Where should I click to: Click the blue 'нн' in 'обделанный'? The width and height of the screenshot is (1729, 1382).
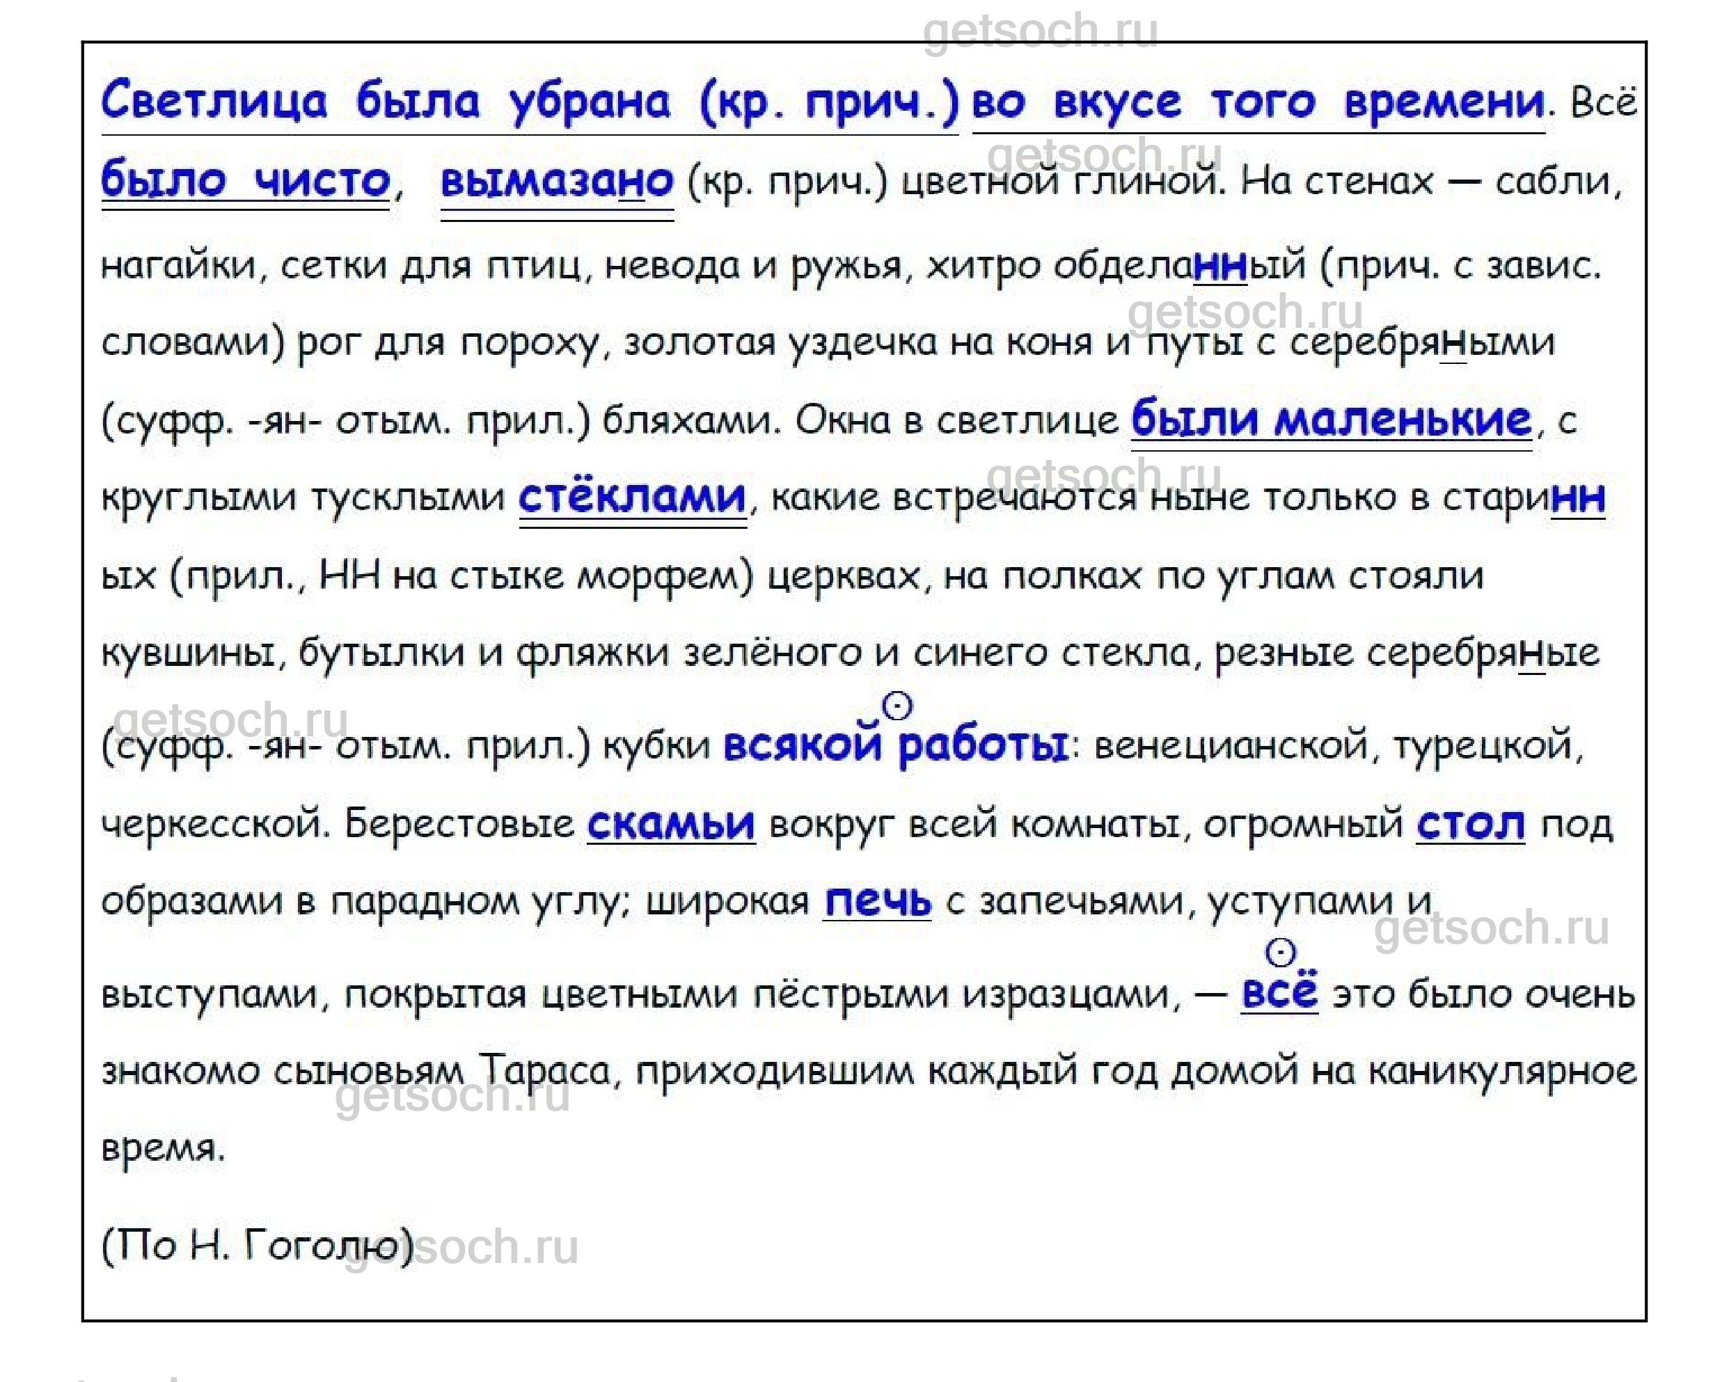pos(1219,266)
